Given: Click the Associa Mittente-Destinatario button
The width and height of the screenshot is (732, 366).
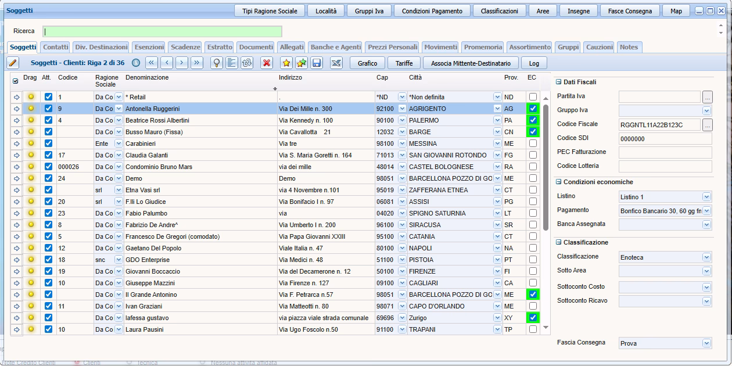Looking at the screenshot, I should [x=471, y=63].
